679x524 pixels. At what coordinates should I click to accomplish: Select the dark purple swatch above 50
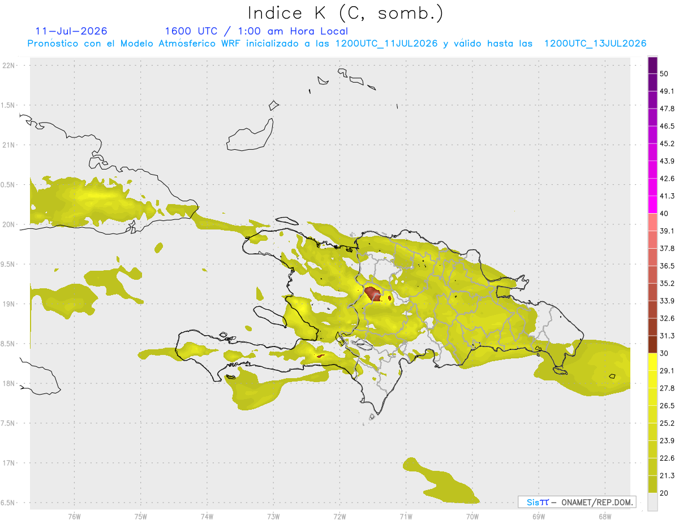(x=652, y=65)
